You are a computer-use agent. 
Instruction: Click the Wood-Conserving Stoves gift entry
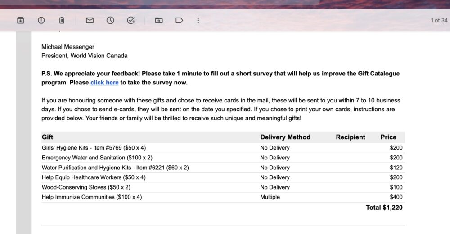(86, 187)
